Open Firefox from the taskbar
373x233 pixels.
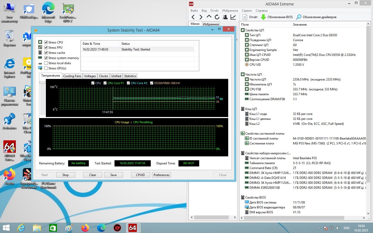click(85, 228)
